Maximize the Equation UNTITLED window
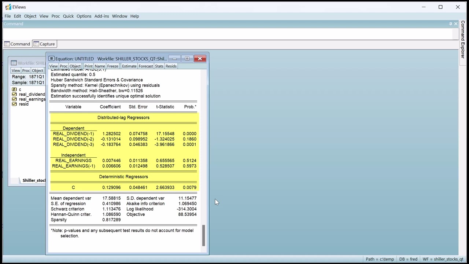The image size is (469, 264). [x=187, y=59]
